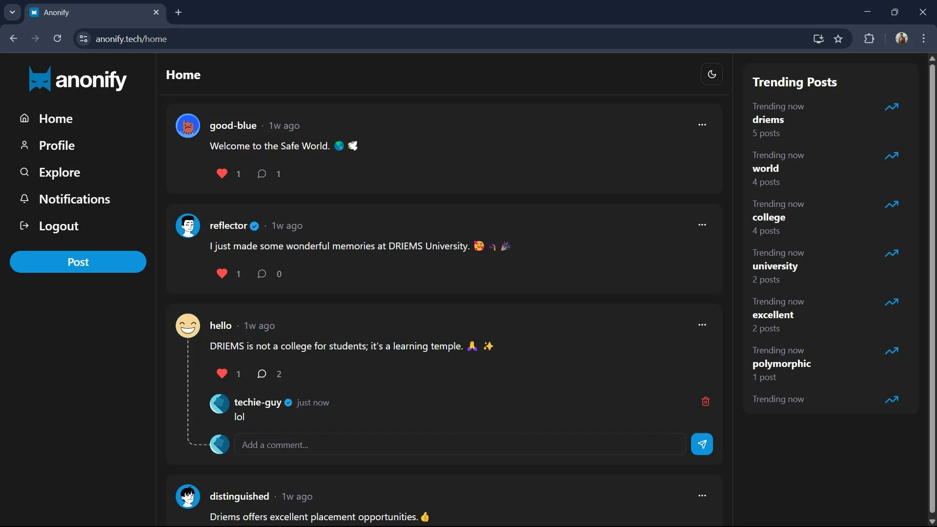937x527 pixels.
Task: Open distinguished username link
Action: tap(239, 496)
